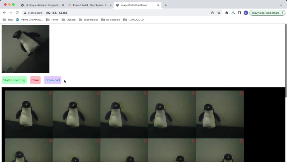This screenshot has width=287, height=162.
Task: Click the browser forward arrow
Action: pos(11,13)
